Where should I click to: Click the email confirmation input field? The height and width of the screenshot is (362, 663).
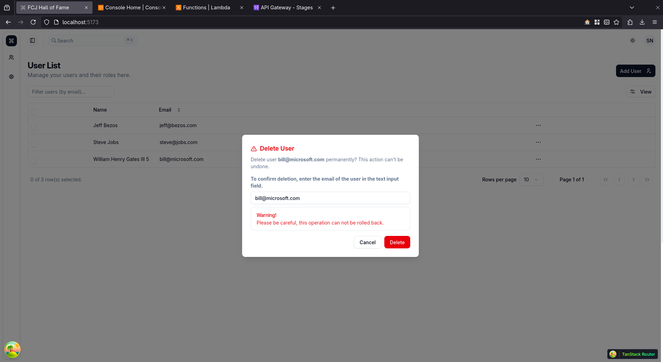(x=330, y=198)
